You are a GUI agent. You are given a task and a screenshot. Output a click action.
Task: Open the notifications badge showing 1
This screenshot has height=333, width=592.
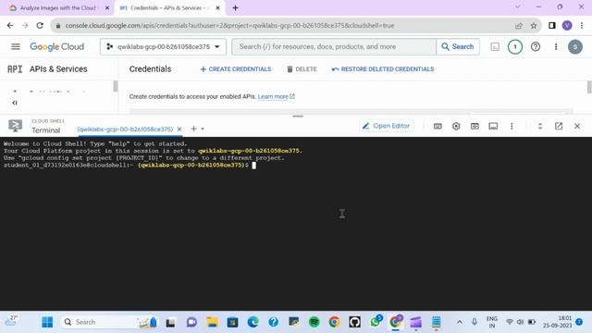(x=515, y=47)
